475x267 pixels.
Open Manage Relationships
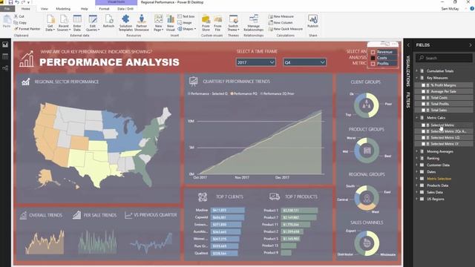pyautogui.click(x=254, y=23)
